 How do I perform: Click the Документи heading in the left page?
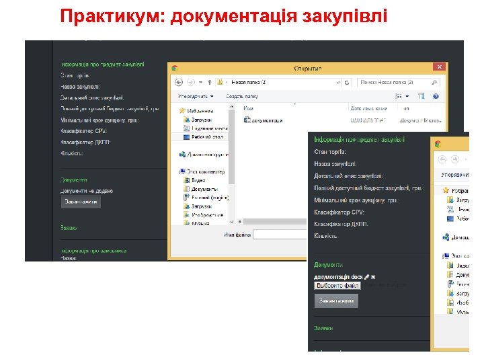tap(73, 180)
